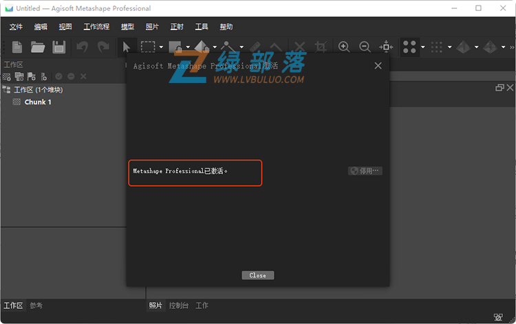Screen dimensions: 516x324
Task: Add a chunk in the workspace toolbar
Action: tap(7, 77)
